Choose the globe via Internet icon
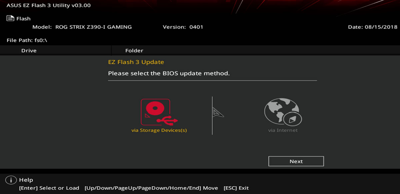The width and height of the screenshot is (400, 194). 283,112
